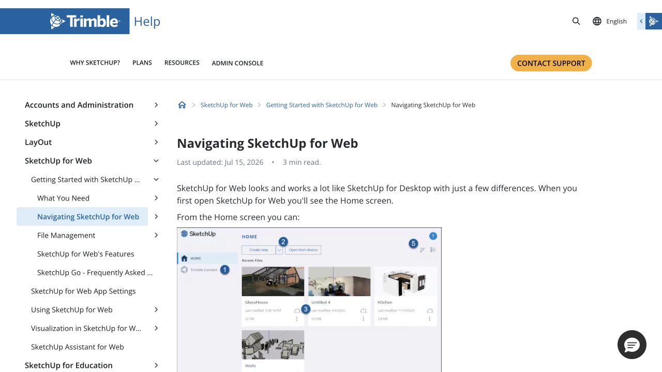
Task: Open SketchUp Assistant for Web page
Action: tap(78, 347)
